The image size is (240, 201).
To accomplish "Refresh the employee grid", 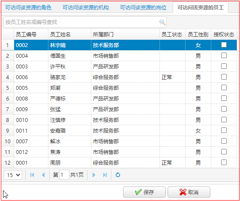I will [118, 175].
